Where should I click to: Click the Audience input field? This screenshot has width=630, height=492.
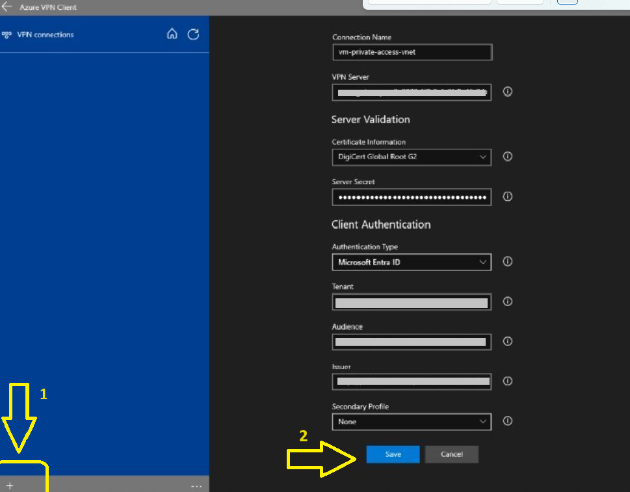click(x=412, y=343)
